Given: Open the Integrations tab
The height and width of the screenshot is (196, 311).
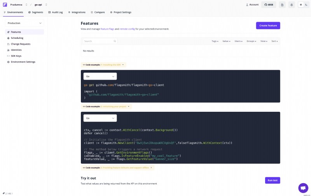Looking at the screenshot, I should pos(77,12).
